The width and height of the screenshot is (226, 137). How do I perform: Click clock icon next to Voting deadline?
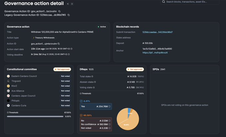point(69,54)
